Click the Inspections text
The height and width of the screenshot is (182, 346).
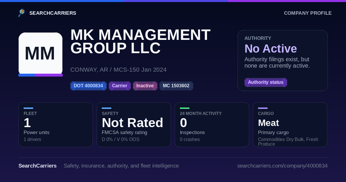(192, 133)
